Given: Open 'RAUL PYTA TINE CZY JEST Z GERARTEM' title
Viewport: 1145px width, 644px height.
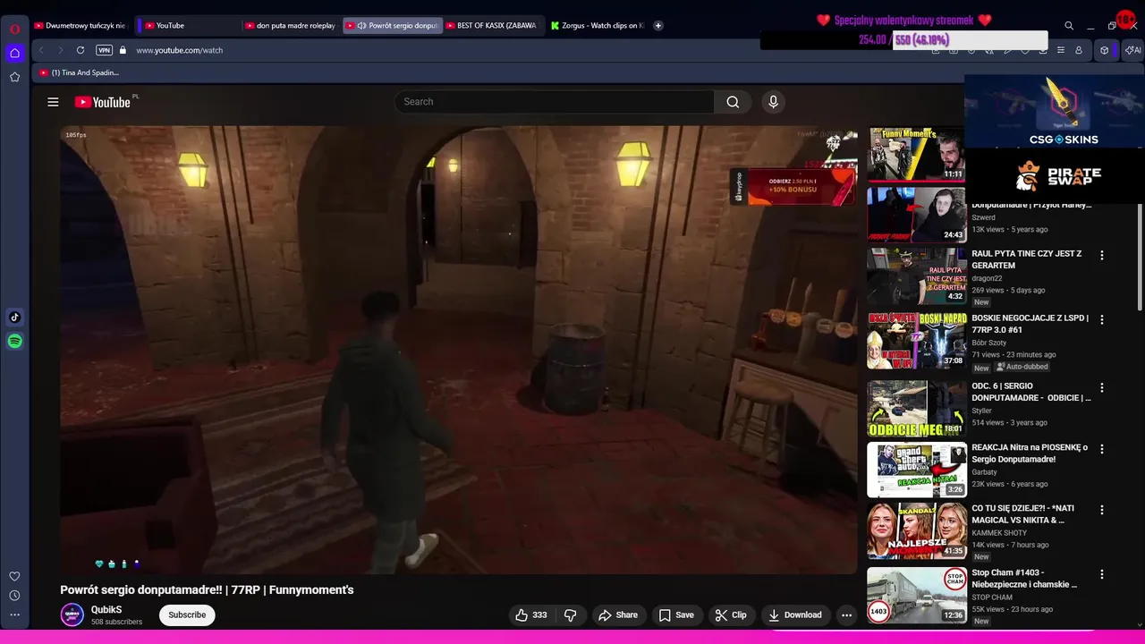Looking at the screenshot, I should [x=1027, y=259].
